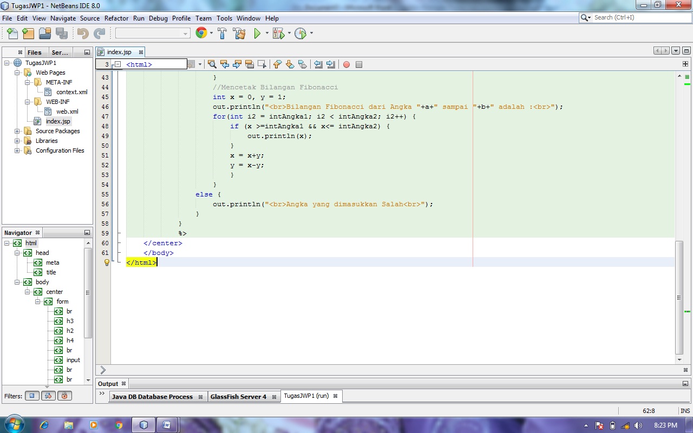Click inside the Search Ctrl+I field
Screen dimensions: 693x433
point(633,17)
